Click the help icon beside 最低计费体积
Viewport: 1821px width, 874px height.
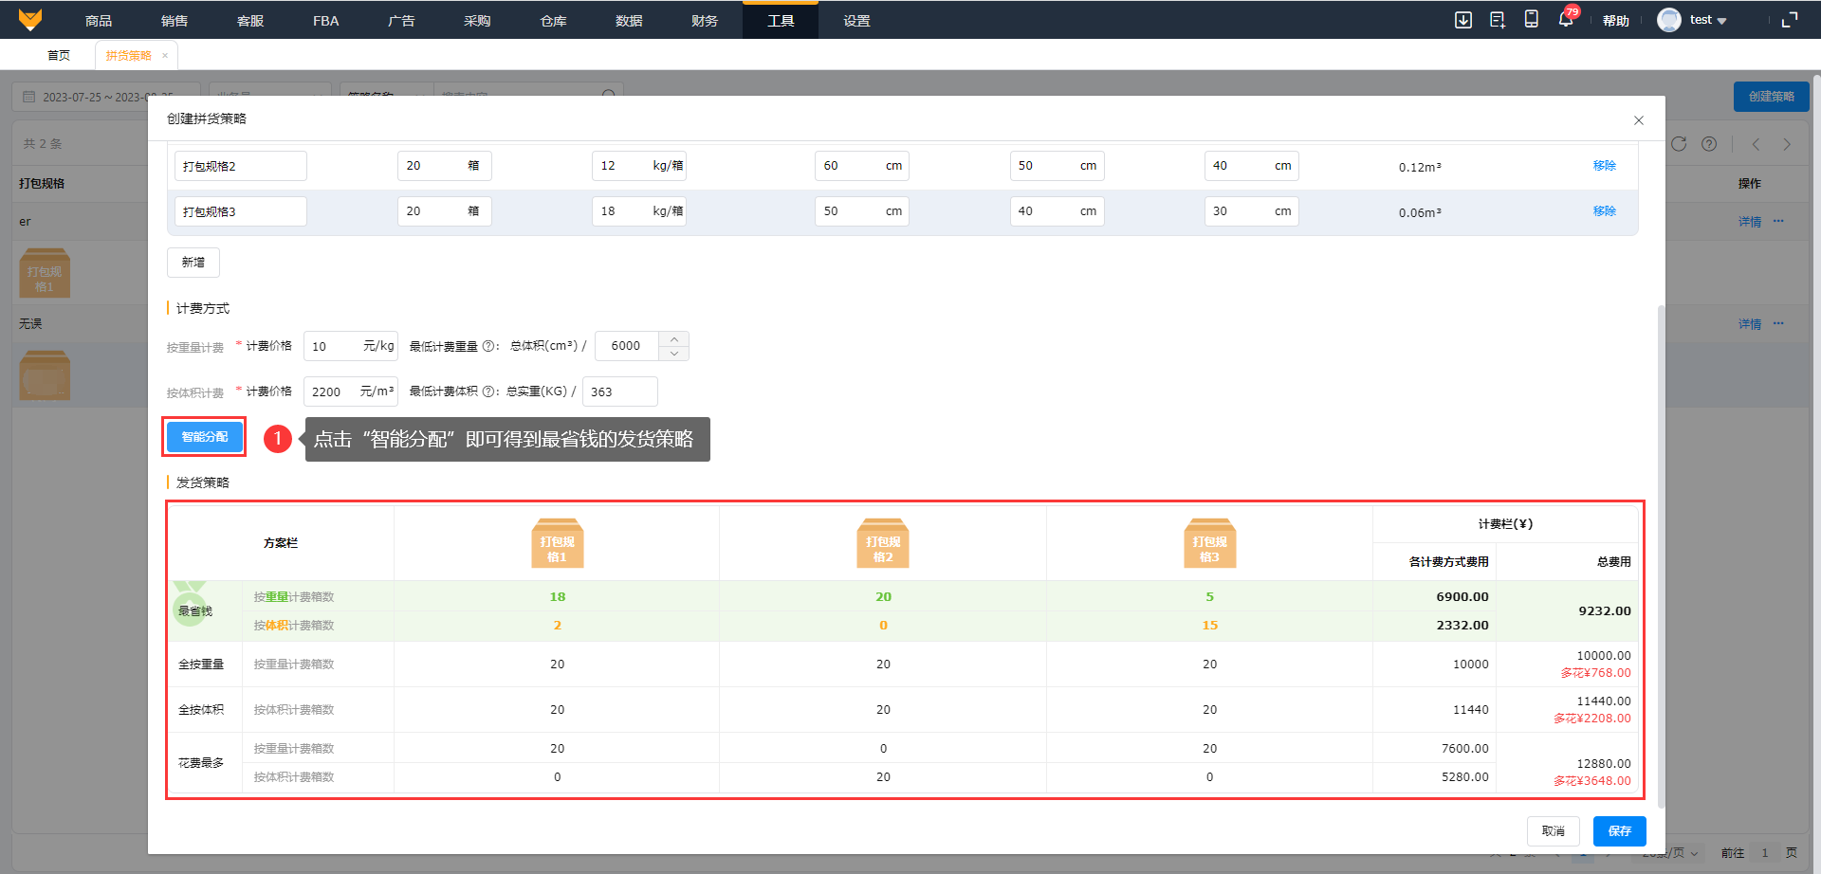[x=487, y=391]
